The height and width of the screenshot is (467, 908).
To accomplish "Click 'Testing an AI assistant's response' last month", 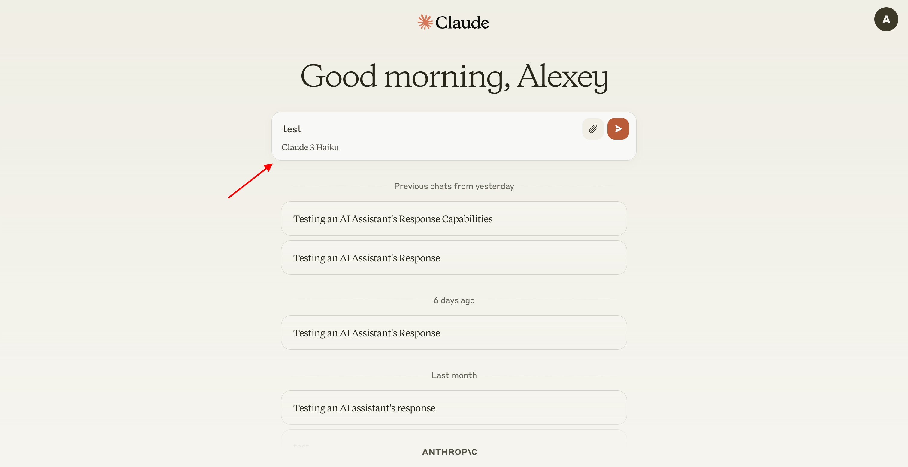I will [x=454, y=408].
